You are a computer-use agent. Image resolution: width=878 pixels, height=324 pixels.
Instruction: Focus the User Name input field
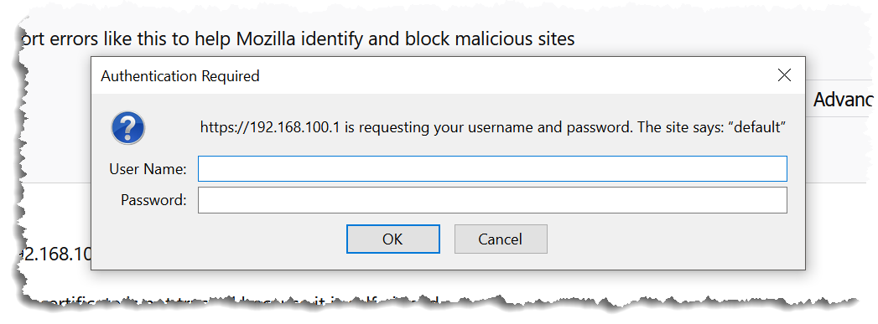[492, 169]
